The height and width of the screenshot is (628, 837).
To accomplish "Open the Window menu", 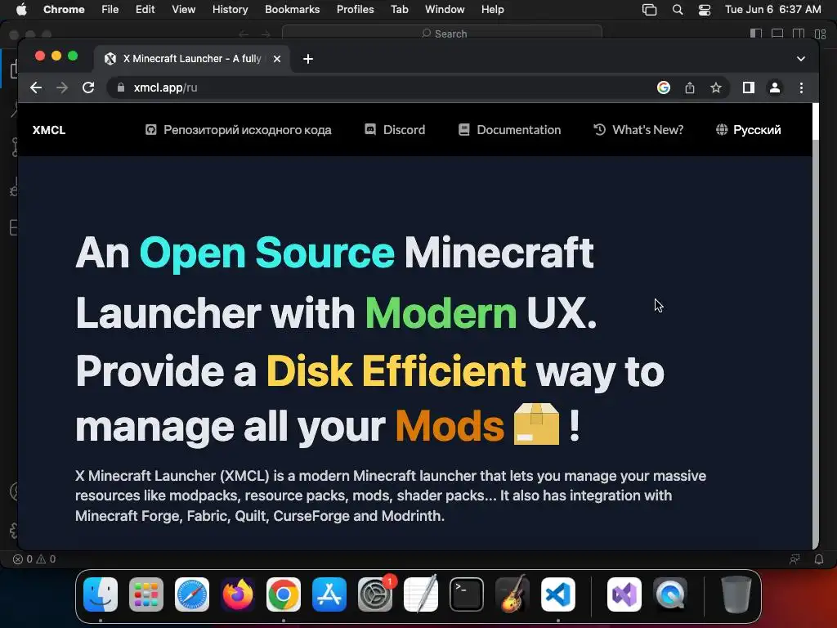I will (445, 10).
